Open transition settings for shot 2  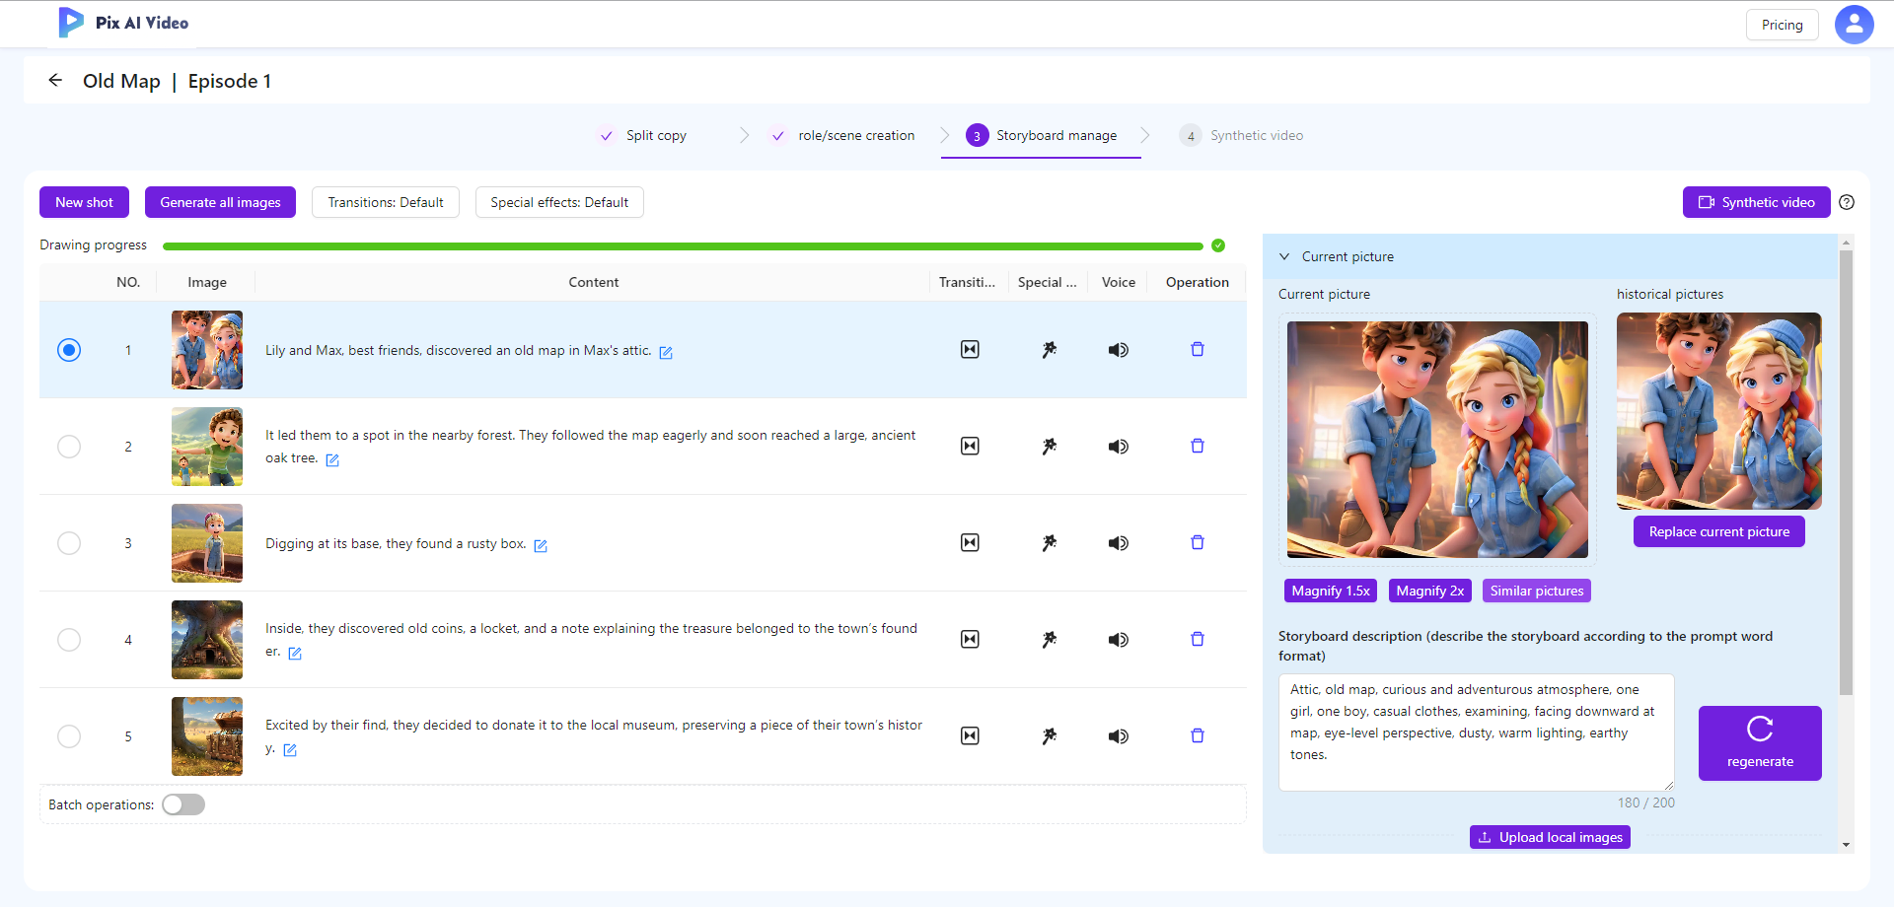pyautogui.click(x=970, y=447)
